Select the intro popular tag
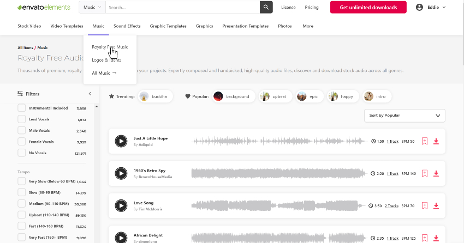 (377, 96)
